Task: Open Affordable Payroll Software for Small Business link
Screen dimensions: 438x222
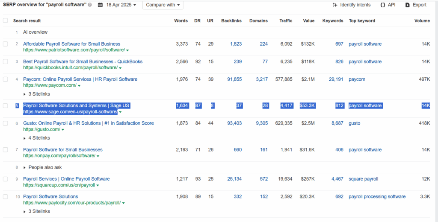Action: (x=71, y=44)
